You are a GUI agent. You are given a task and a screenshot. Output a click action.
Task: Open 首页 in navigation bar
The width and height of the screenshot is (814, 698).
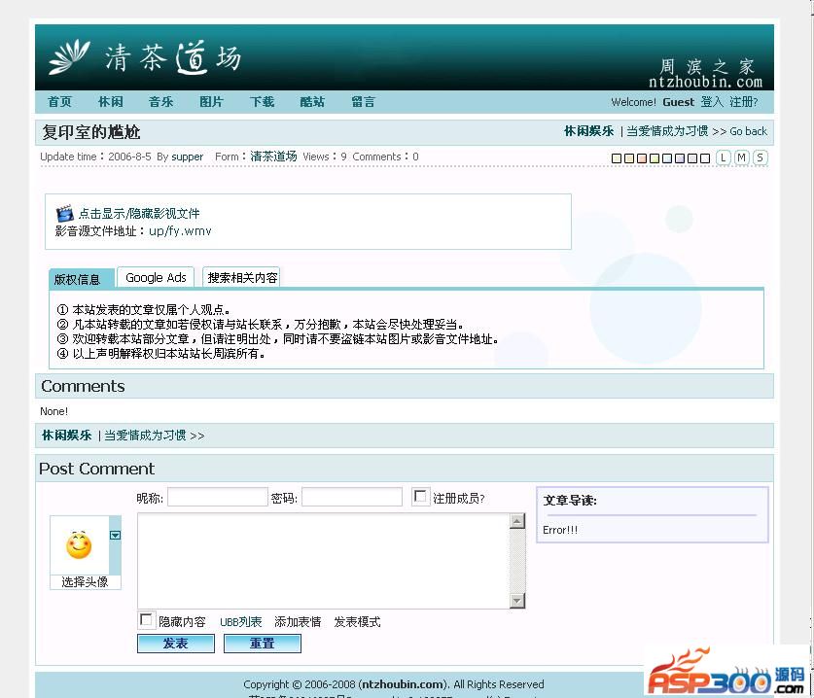59,102
